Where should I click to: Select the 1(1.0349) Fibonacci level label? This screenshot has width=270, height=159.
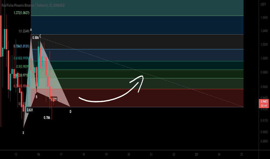[x=24, y=31]
